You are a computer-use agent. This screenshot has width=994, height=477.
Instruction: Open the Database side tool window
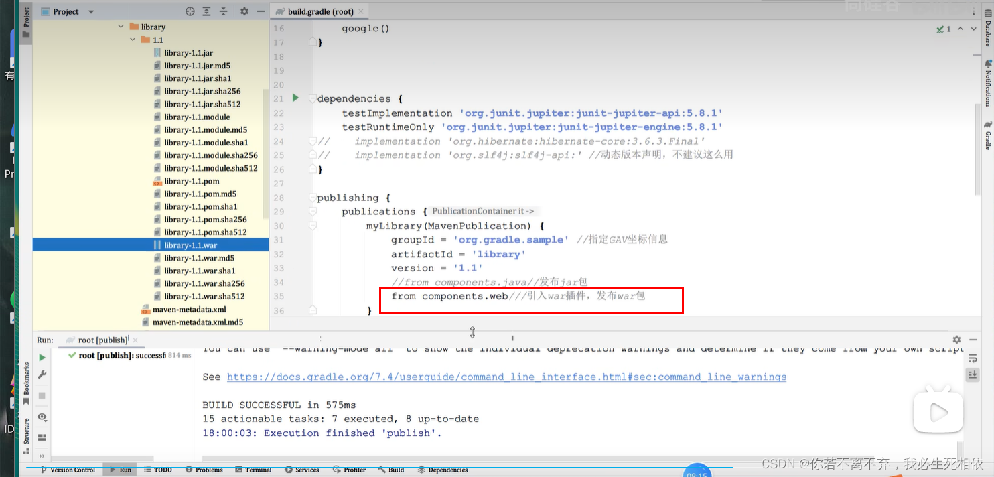[987, 27]
